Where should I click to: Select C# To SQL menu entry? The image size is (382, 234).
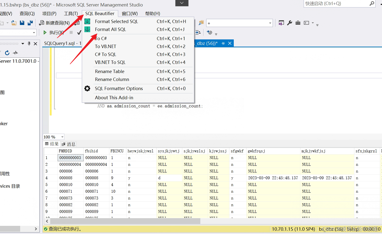coord(138,54)
